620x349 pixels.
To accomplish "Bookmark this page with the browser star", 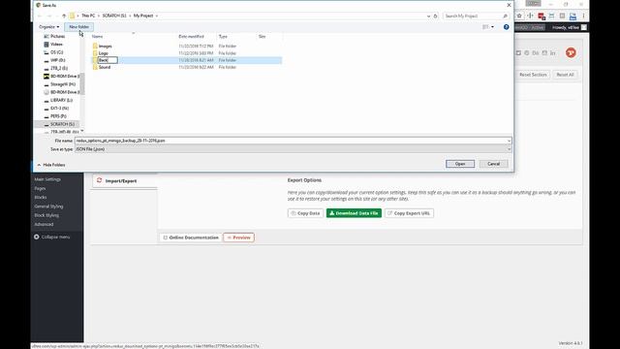I will (x=519, y=16).
